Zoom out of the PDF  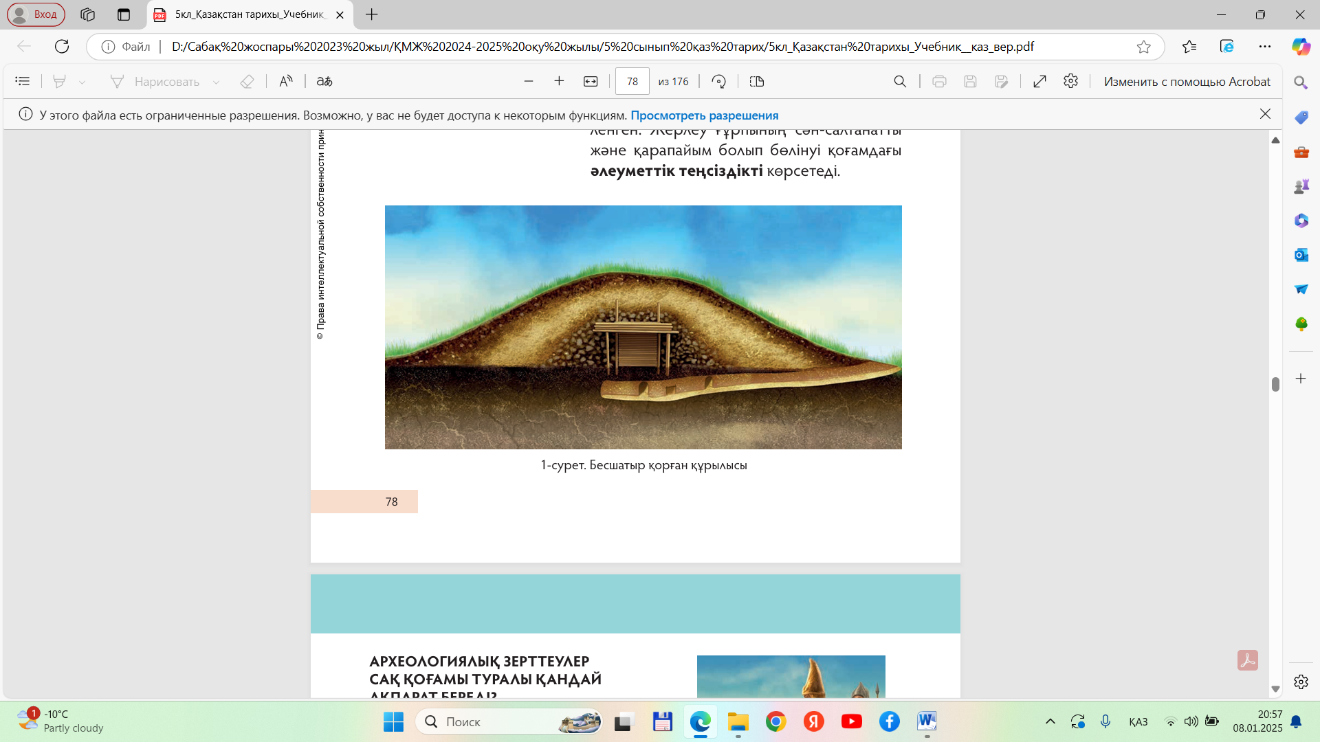tap(529, 81)
